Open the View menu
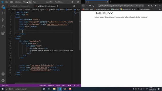 coord(25,2)
